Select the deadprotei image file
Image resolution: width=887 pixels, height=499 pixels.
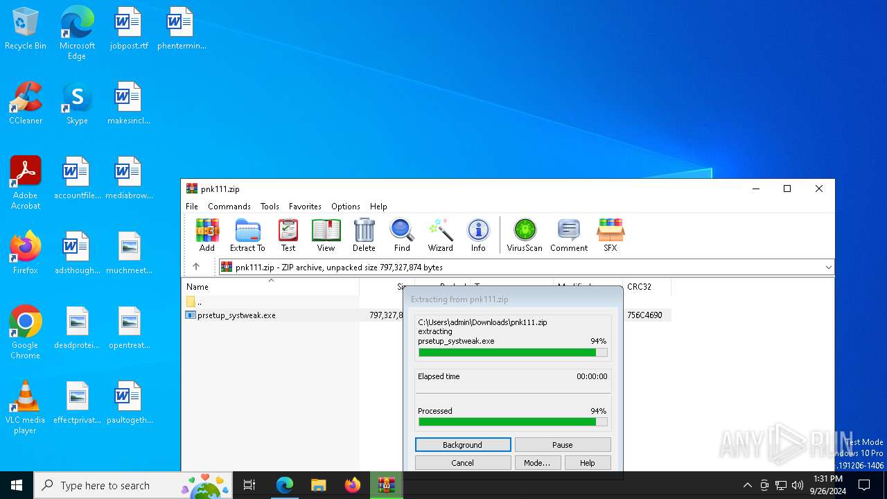click(77, 329)
